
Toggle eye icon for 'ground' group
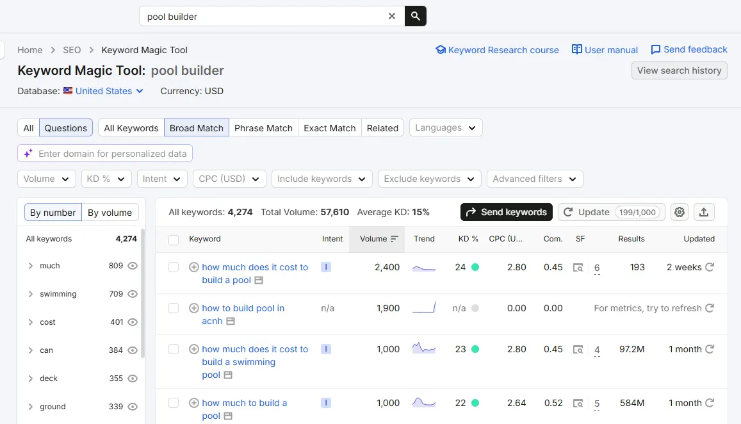tap(133, 407)
